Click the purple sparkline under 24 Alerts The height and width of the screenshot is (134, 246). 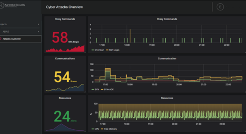65,127
